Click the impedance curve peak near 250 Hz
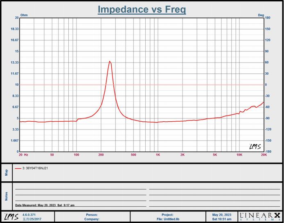284x223 pixels. (x=110, y=61)
